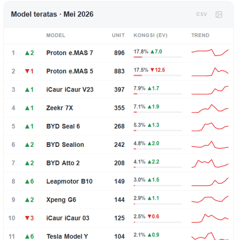This screenshot has height=240, width=238.
Task: Click the 17.5% share value
Action: tap(141, 70)
